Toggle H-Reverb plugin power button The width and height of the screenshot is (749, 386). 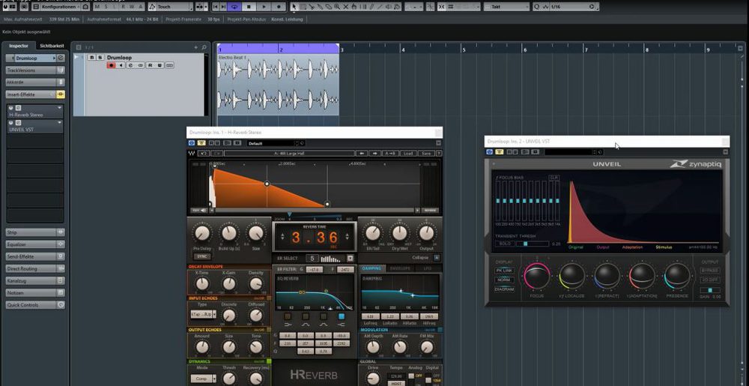click(192, 143)
